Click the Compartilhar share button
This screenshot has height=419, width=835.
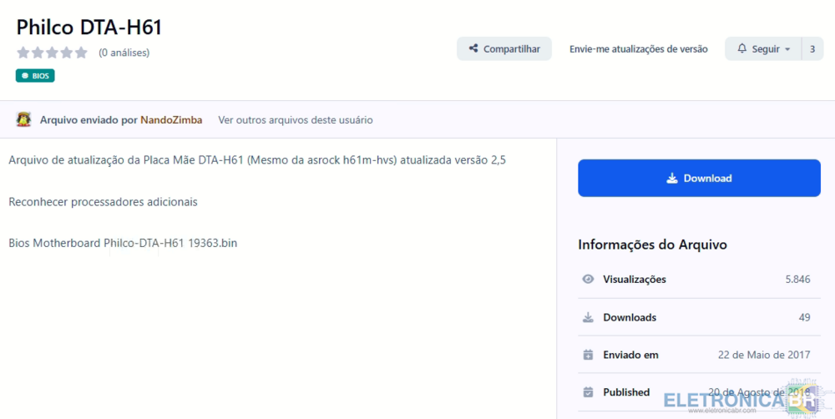coord(504,49)
